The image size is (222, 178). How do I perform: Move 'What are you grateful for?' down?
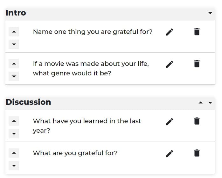[x=14, y=166]
